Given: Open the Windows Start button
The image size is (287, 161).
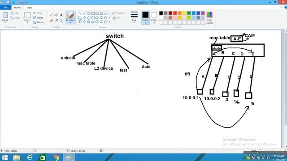Looking at the screenshot, I should pos(5,157).
